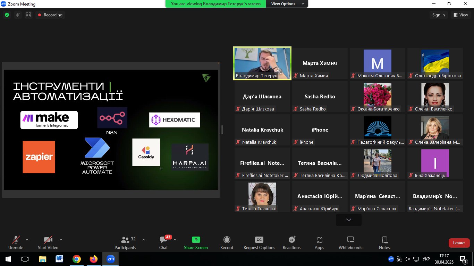The image size is (474, 266).
Task: Open the Reactions menu
Action: coord(291,242)
